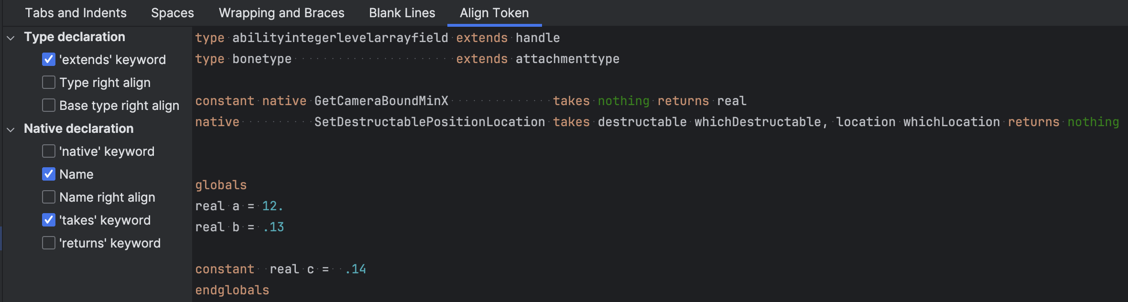Select the Native declaration tree heading
Screen dimensions: 1128x302
(x=79, y=129)
